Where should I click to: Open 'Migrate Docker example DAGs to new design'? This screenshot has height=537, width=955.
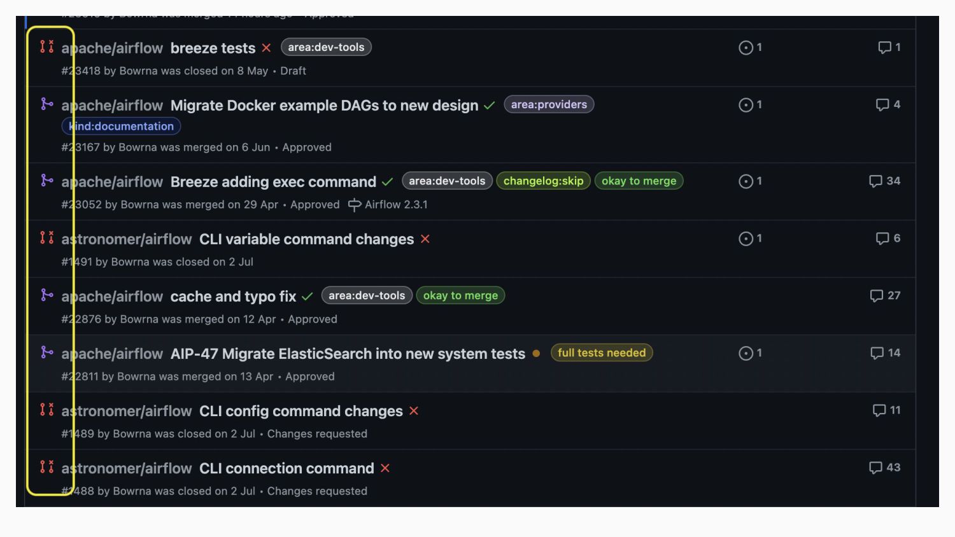pyautogui.click(x=324, y=106)
